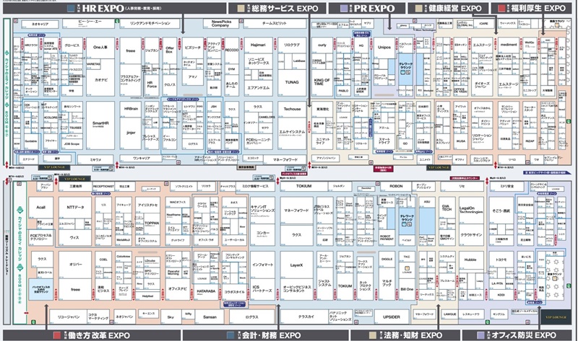
Task: Click the リンクアンドモチベーション booth
Action: coord(150,24)
